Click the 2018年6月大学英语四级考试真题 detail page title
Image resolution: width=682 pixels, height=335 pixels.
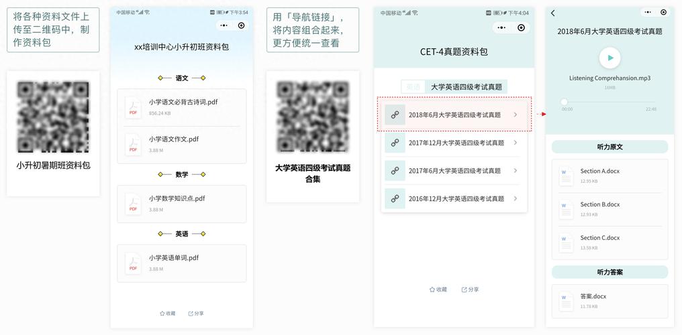(x=610, y=31)
